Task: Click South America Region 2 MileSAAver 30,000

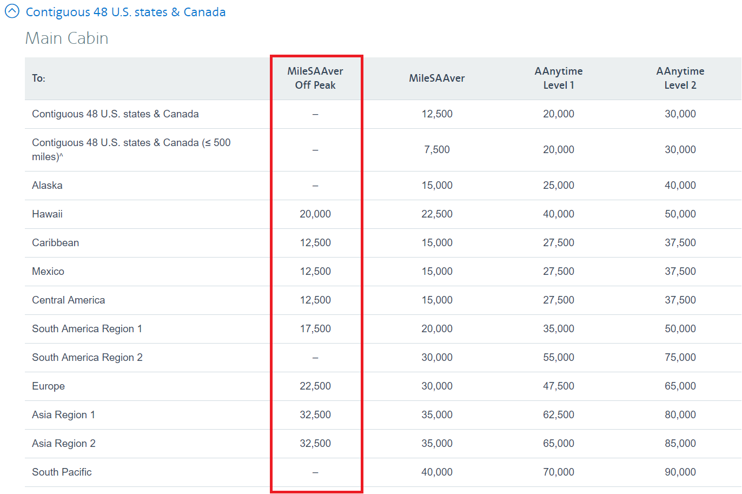Action: point(437,358)
